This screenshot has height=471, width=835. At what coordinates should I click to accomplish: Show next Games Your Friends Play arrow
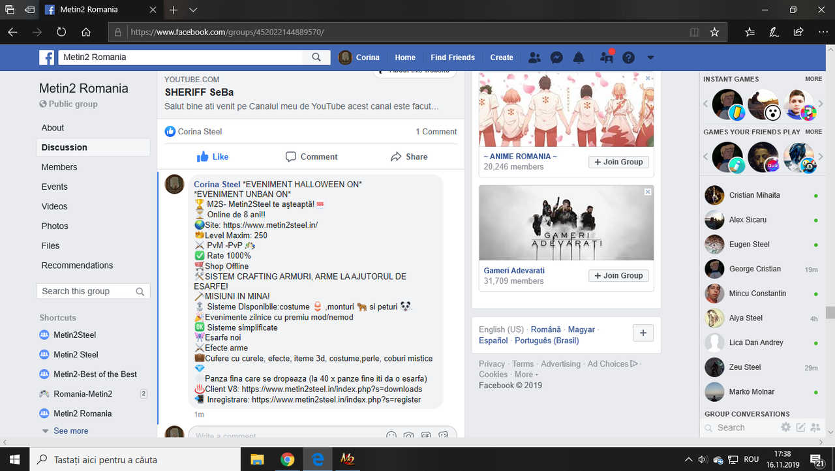[x=821, y=157]
